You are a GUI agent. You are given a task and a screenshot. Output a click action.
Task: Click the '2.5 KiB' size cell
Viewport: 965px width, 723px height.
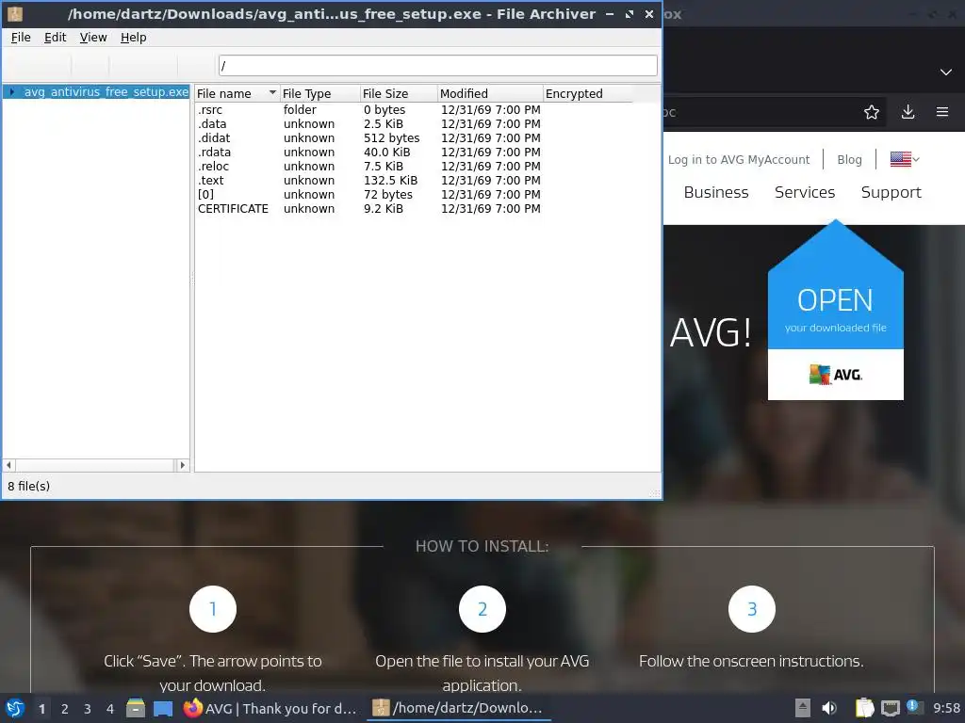[x=384, y=123]
